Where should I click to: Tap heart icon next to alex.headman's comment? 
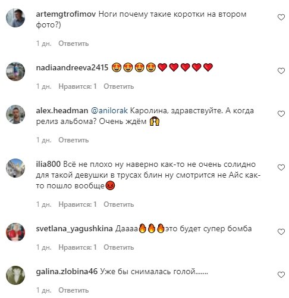pos(281,114)
